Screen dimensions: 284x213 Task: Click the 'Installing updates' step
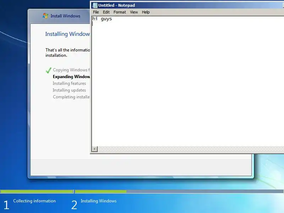click(69, 90)
